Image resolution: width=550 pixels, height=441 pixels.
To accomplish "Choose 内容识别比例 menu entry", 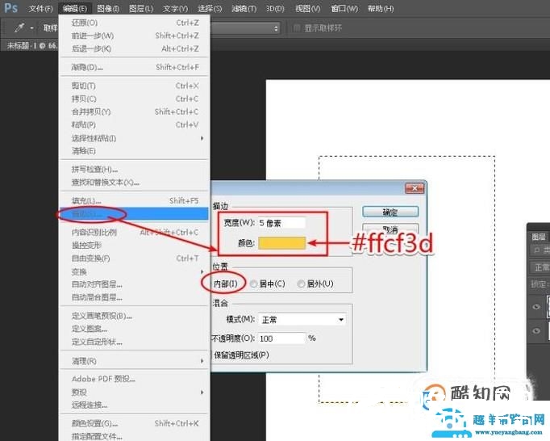I will click(135, 233).
